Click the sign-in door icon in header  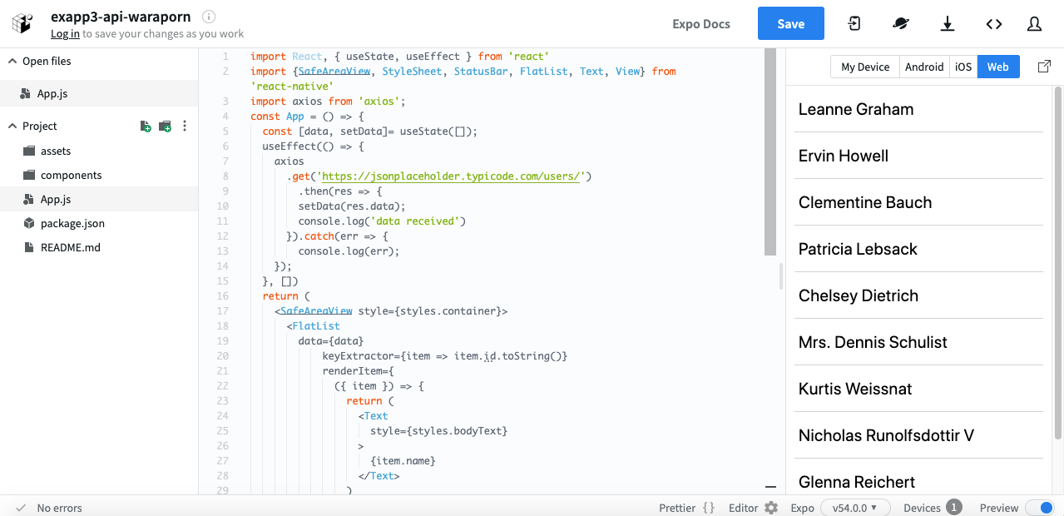tap(854, 24)
